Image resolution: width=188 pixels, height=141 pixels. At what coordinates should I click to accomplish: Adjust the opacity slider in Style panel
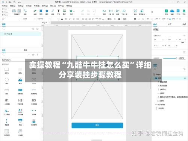(170, 58)
